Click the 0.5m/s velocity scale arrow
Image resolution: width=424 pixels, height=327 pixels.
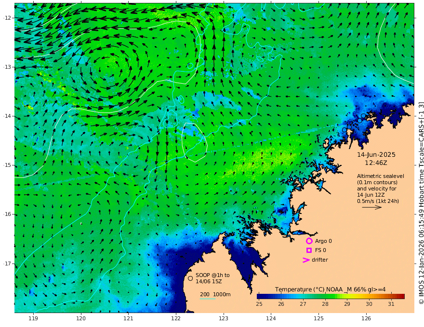[x=372, y=207]
